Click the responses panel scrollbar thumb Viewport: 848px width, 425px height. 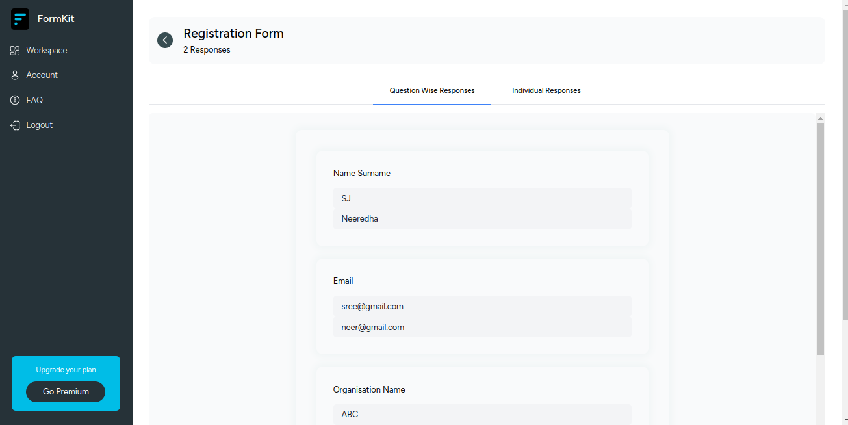pyautogui.click(x=820, y=238)
